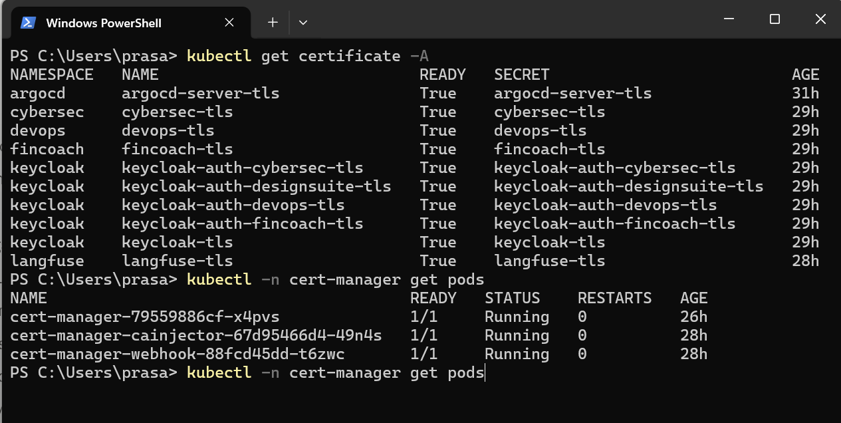The height and width of the screenshot is (423, 841).
Task: Click Running status of the webhook pod
Action: tap(517, 354)
